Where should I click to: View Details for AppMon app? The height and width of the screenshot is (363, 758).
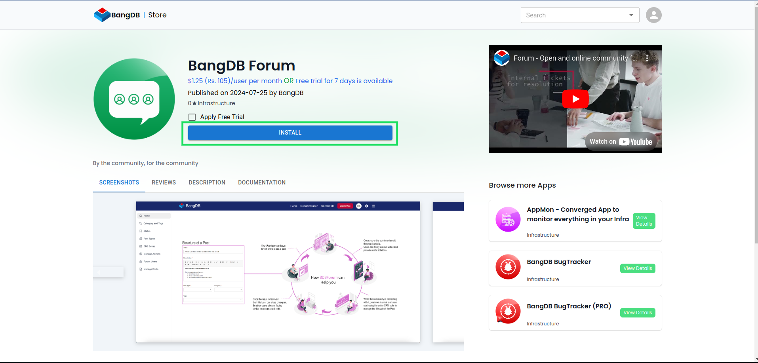tap(644, 221)
